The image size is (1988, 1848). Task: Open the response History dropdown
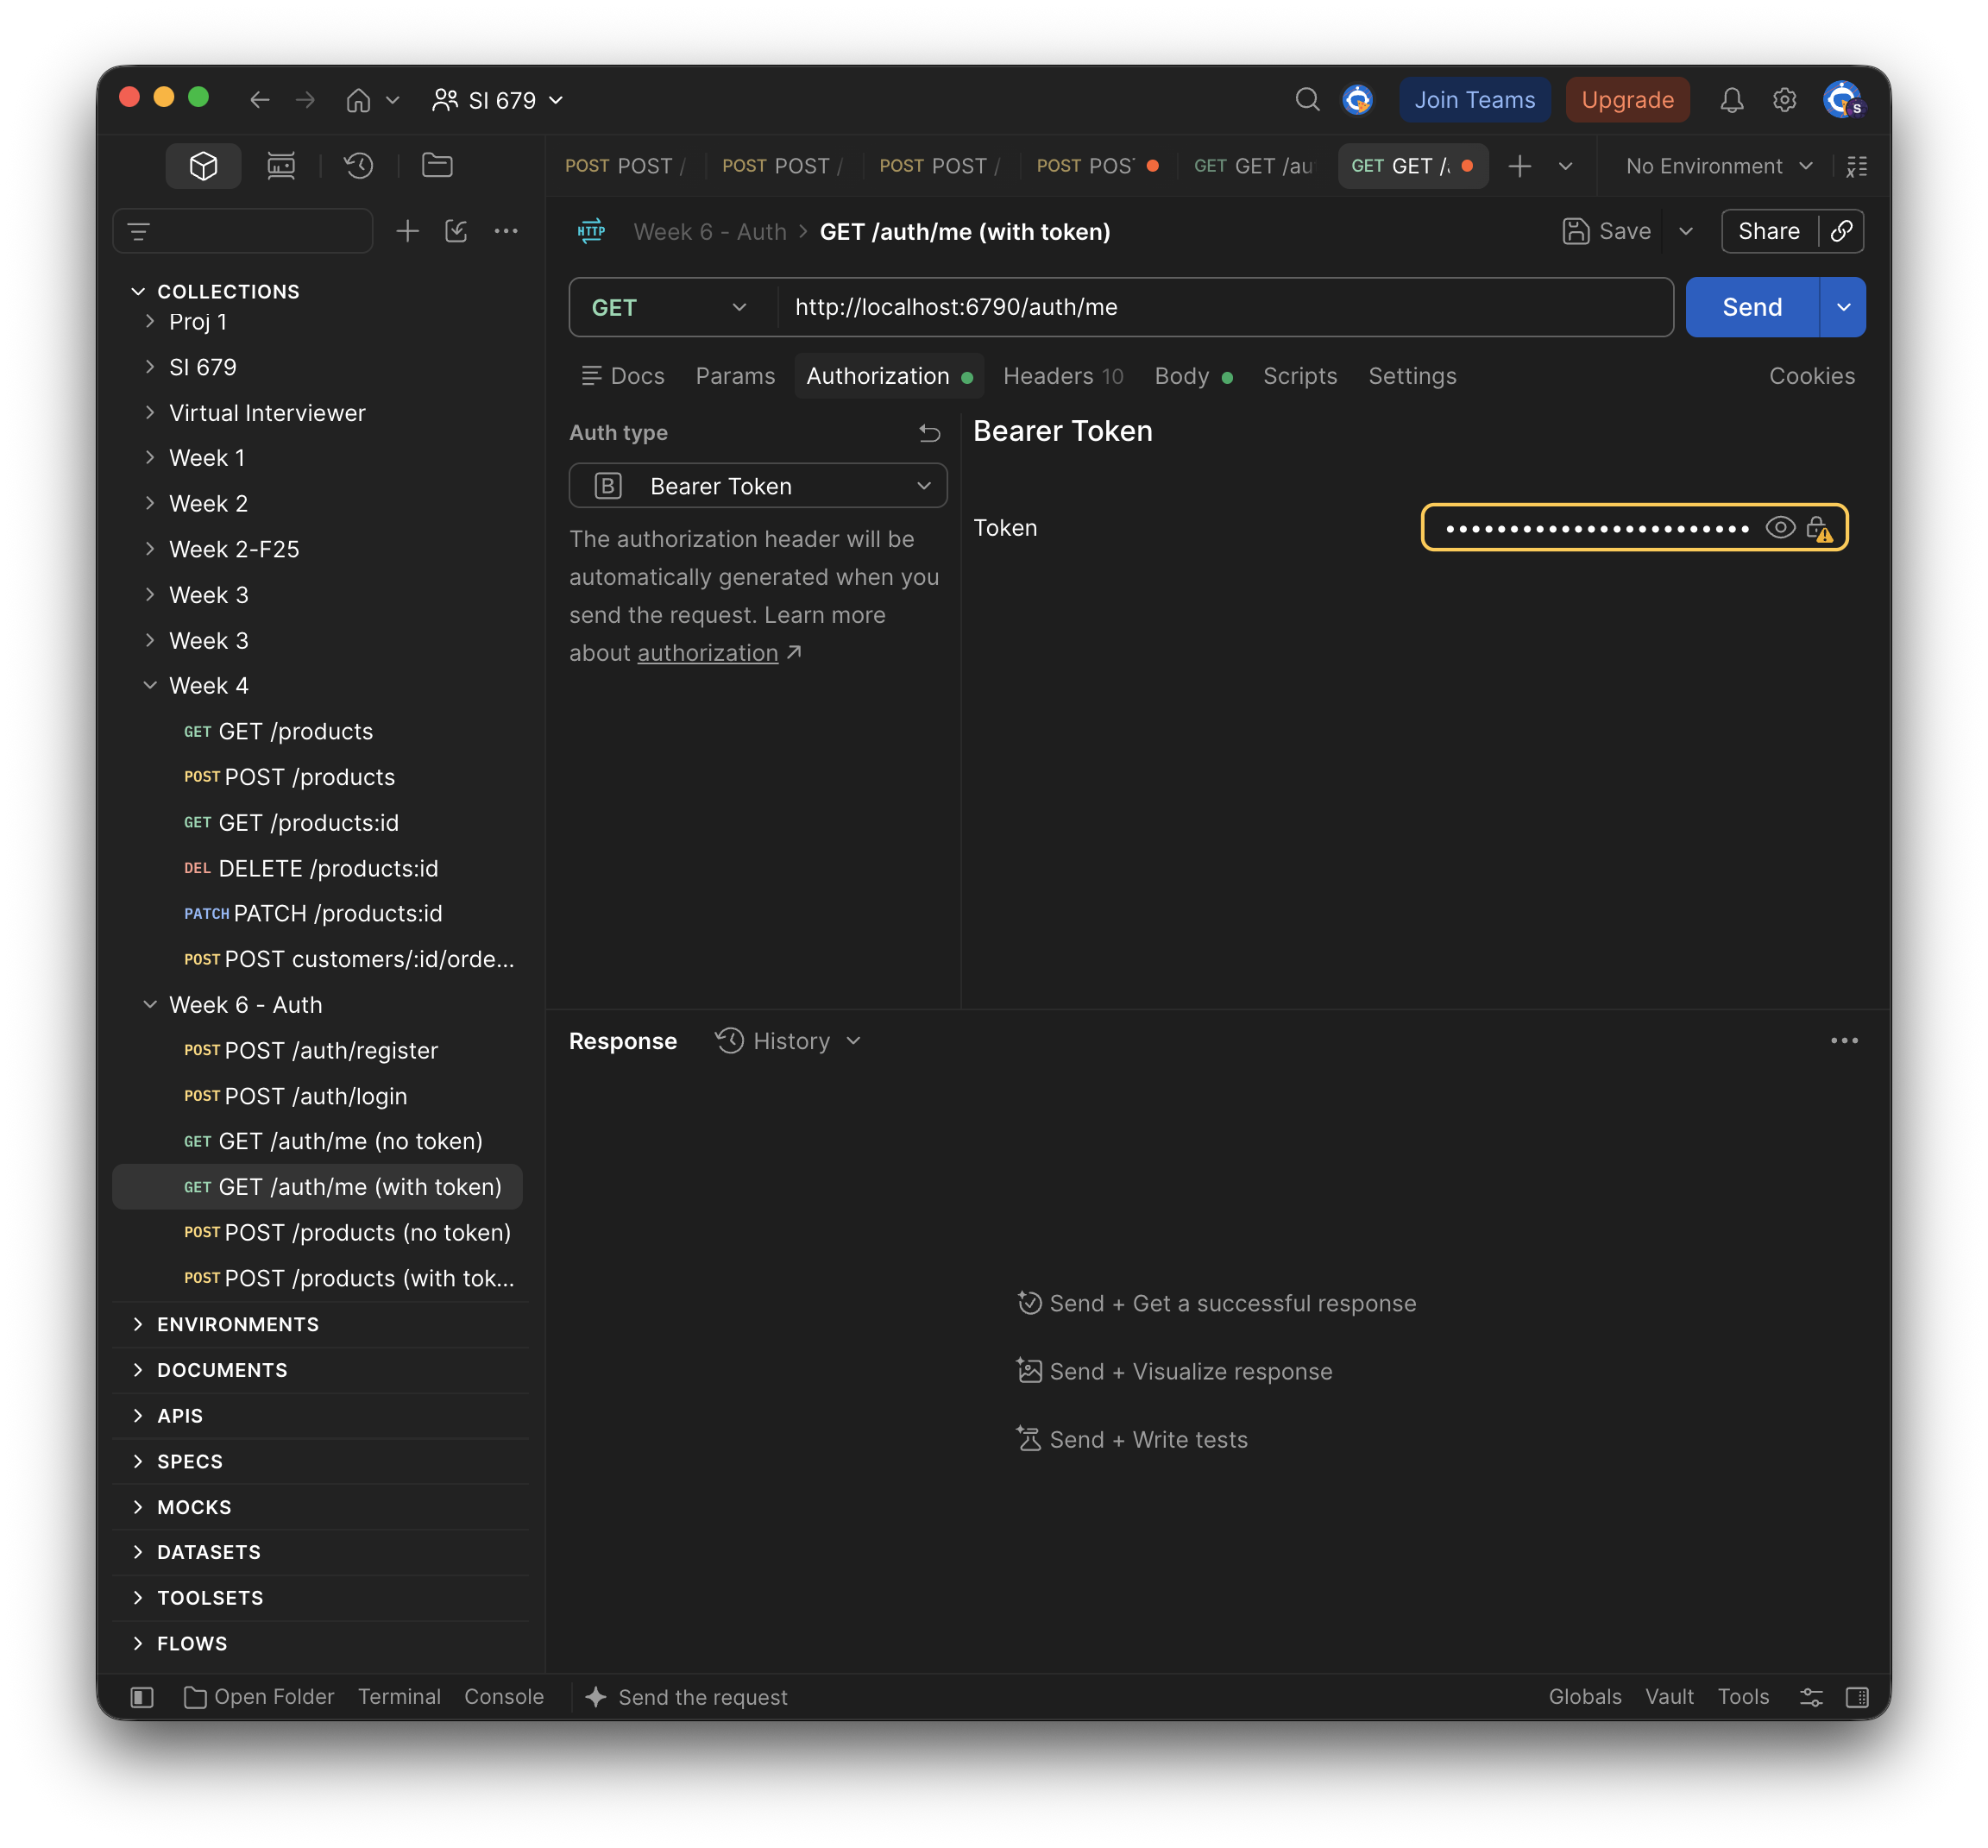(x=789, y=1041)
